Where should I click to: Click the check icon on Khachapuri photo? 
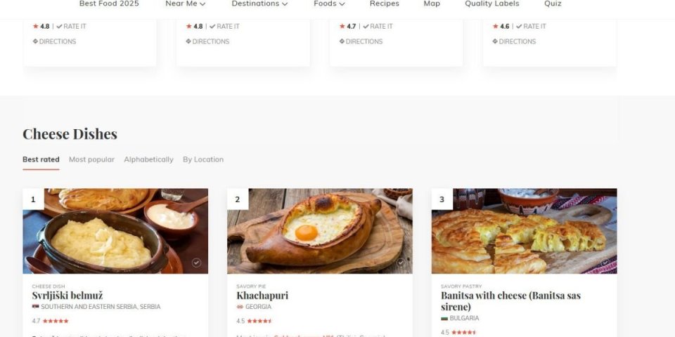point(401,263)
